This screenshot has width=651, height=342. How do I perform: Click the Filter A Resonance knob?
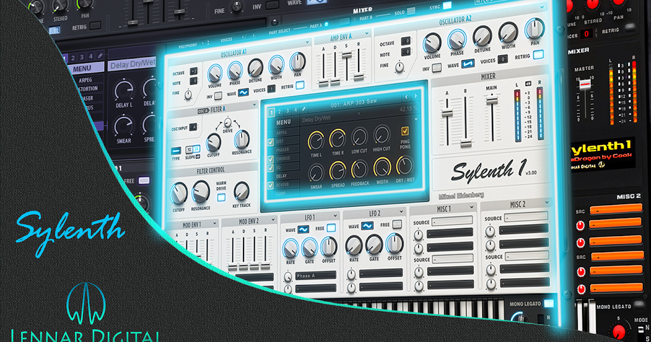(241, 140)
